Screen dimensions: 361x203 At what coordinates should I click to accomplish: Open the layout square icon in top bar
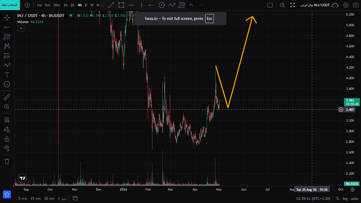tap(270, 5)
